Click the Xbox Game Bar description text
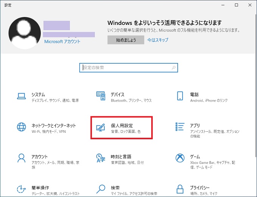 (x=212, y=165)
